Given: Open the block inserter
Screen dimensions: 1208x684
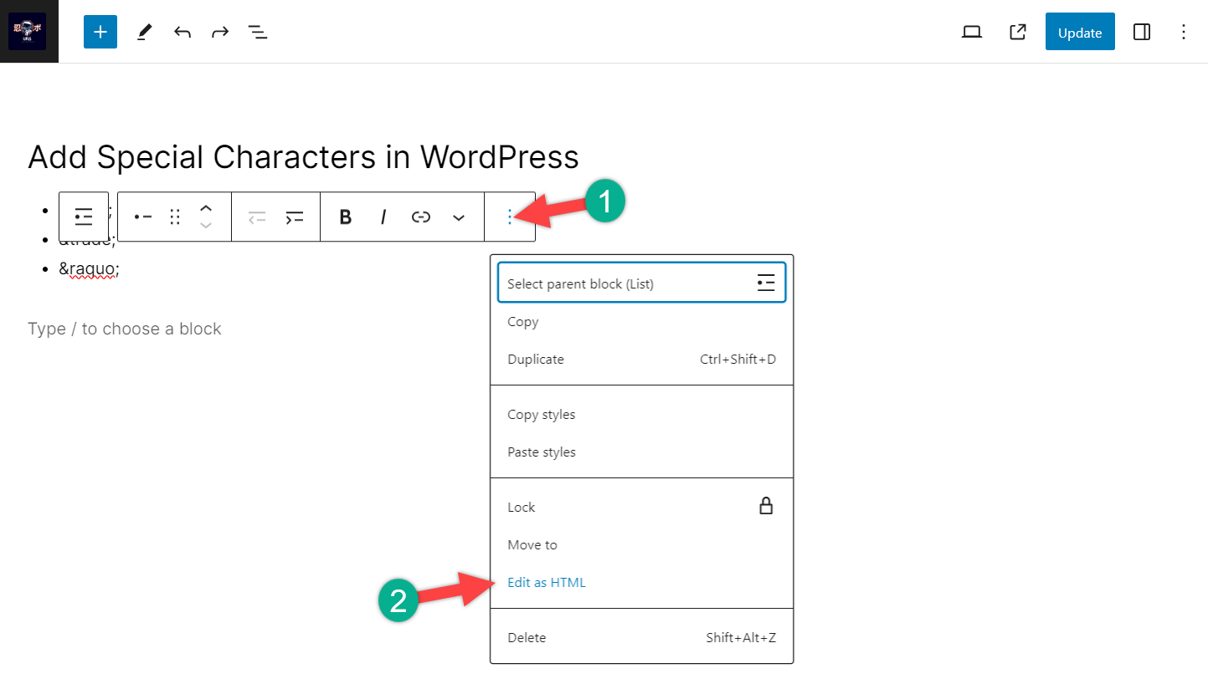Looking at the screenshot, I should [x=100, y=31].
